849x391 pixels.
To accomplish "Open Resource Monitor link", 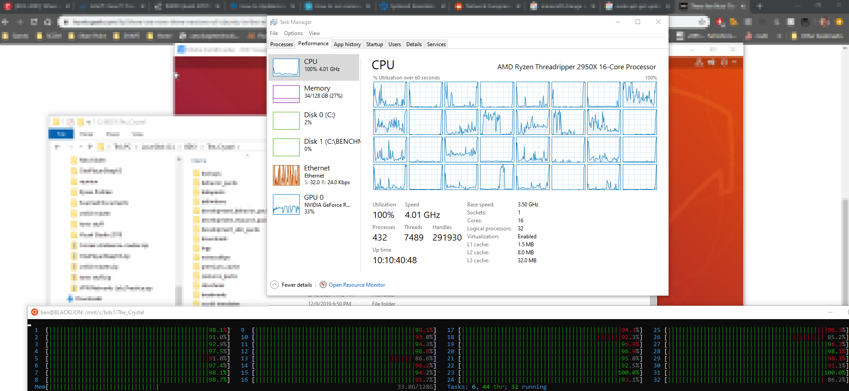I will pyautogui.click(x=356, y=285).
